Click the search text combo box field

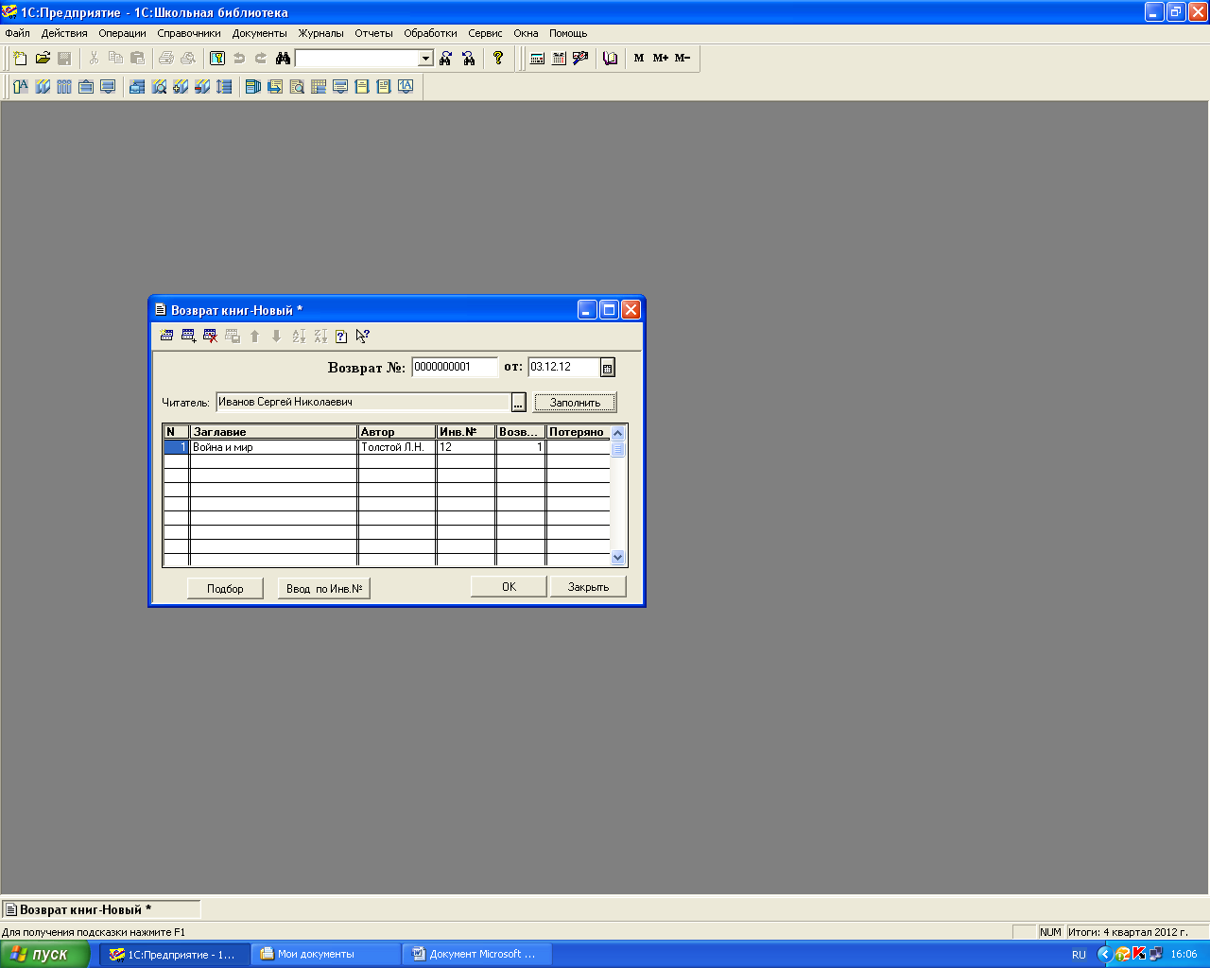click(x=357, y=59)
